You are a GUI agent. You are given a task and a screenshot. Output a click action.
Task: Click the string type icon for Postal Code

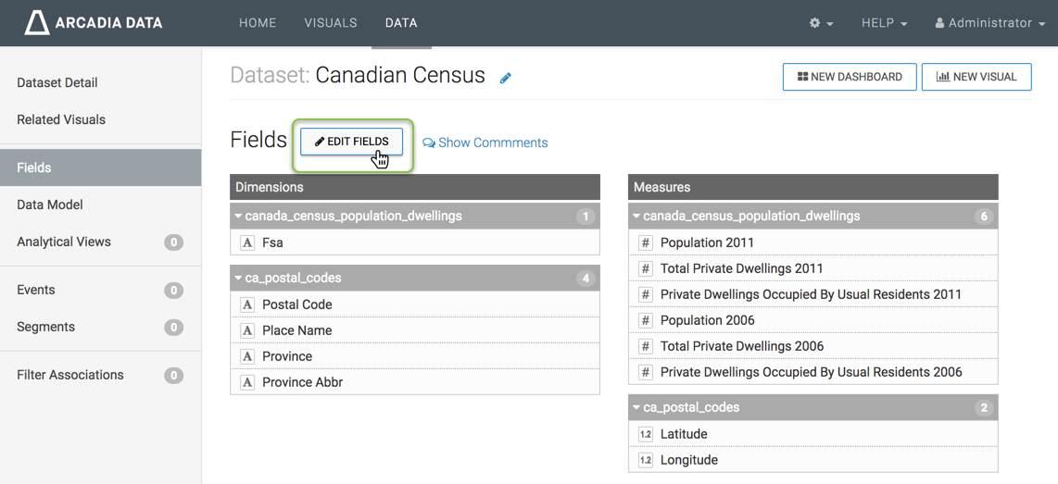point(247,304)
